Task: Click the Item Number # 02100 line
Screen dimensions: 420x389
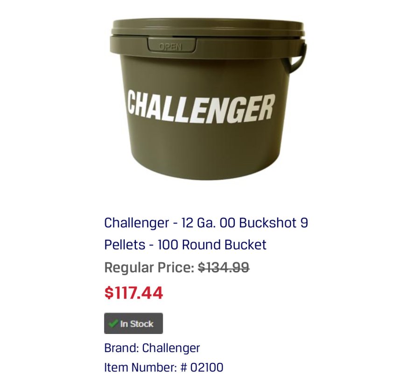Action: point(164,368)
